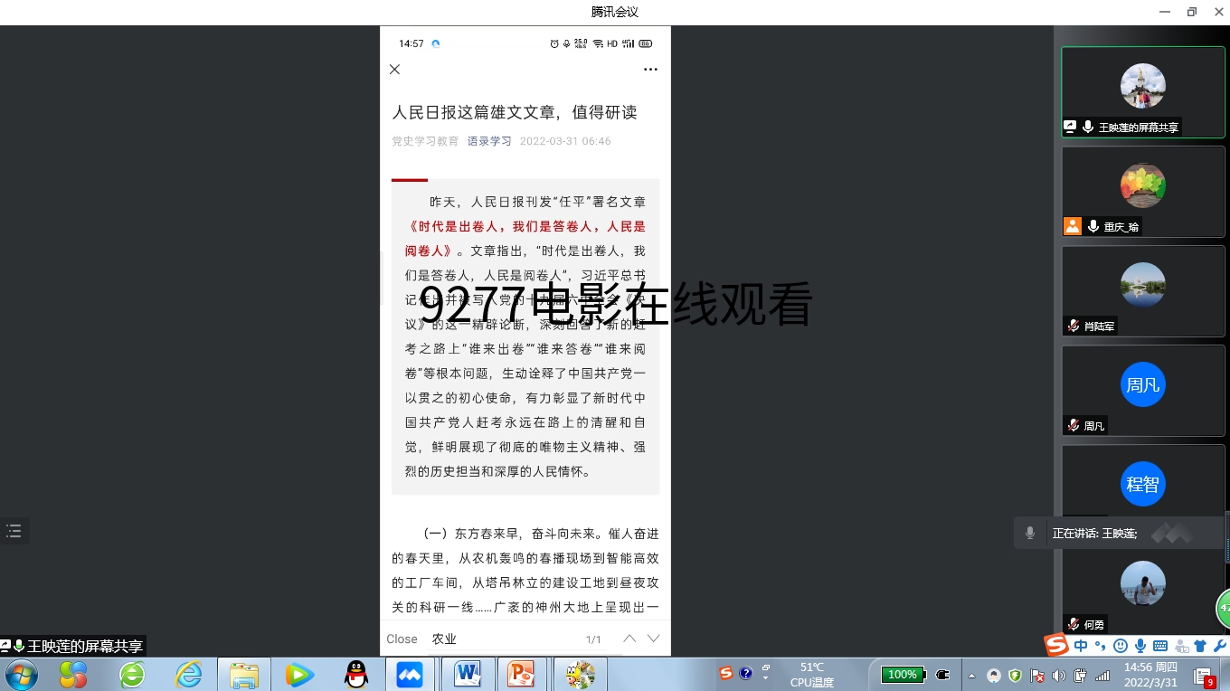Click Close in the find bar

click(402, 639)
